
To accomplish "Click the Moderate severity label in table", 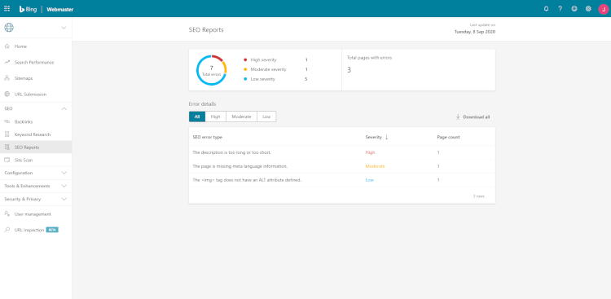I will [x=375, y=166].
